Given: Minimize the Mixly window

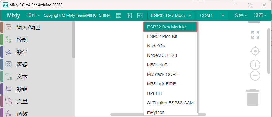Looking at the screenshot, I should pos(235,5).
